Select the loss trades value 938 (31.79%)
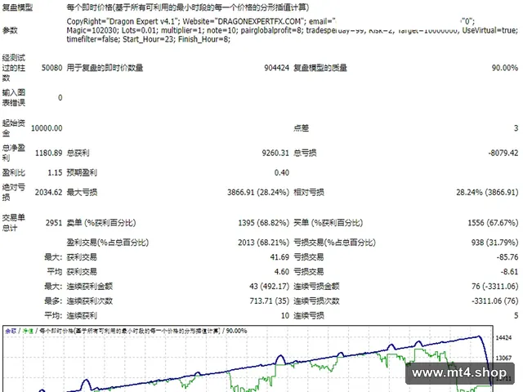This screenshot has height=392, width=523. [494, 243]
